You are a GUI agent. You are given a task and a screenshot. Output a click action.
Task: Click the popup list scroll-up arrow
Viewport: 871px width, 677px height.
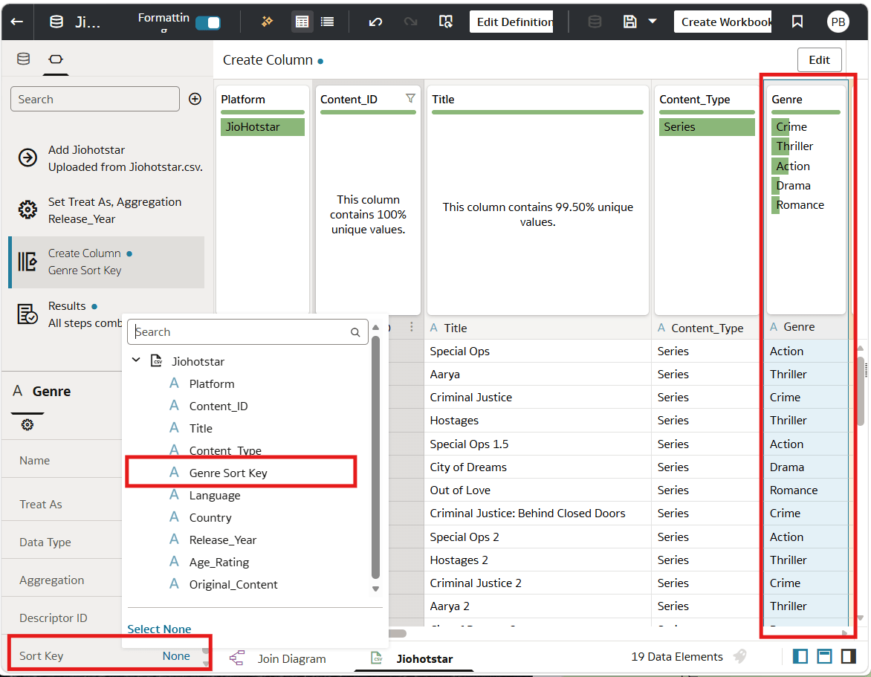point(375,327)
